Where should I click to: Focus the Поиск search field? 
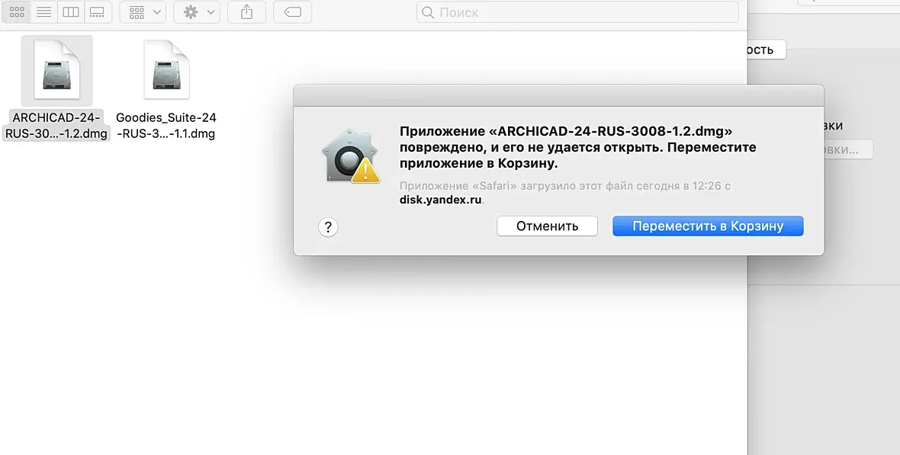(577, 12)
